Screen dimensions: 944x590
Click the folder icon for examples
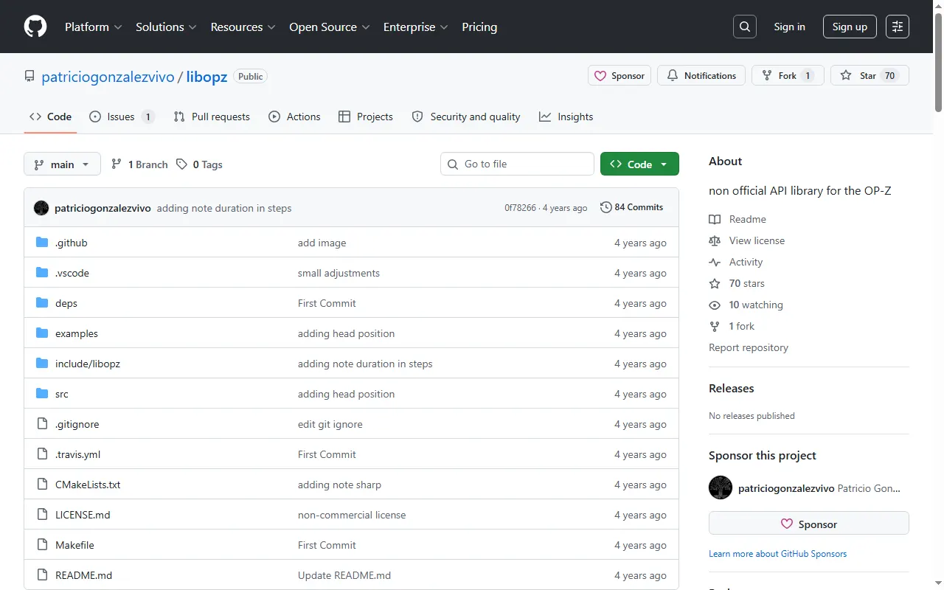[42, 333]
